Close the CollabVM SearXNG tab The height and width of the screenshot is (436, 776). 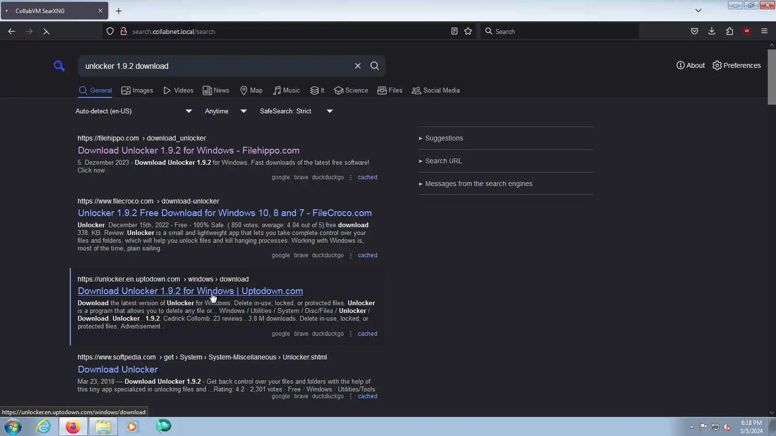pos(100,11)
